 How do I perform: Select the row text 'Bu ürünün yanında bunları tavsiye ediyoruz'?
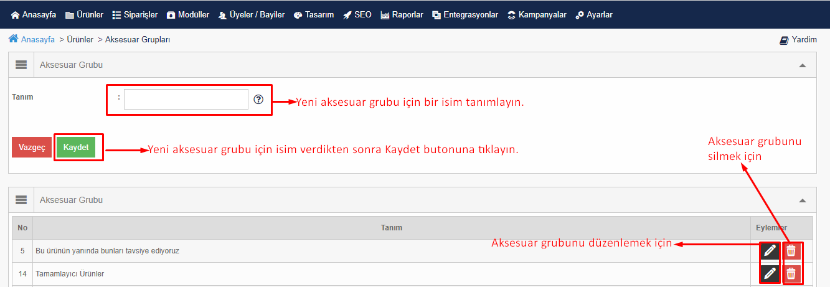[x=108, y=251]
